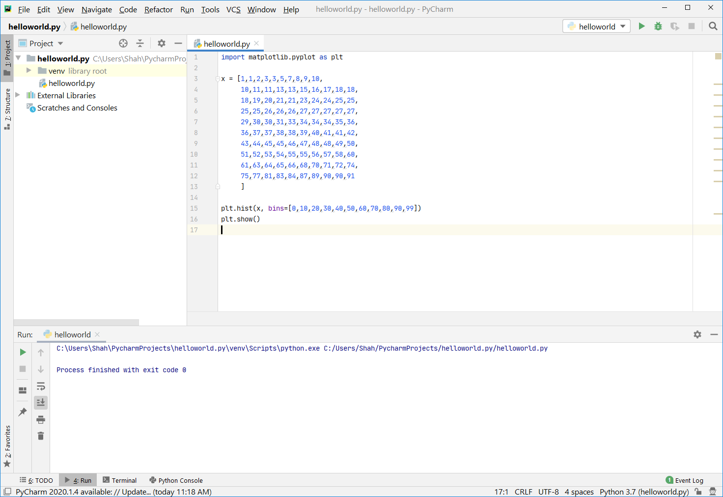Open Search Everywhere magnifier icon
The height and width of the screenshot is (497, 723).
[713, 27]
